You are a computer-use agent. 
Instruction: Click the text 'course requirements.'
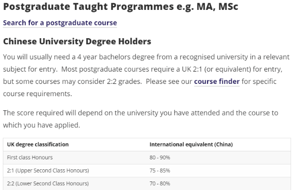tap(37, 94)
